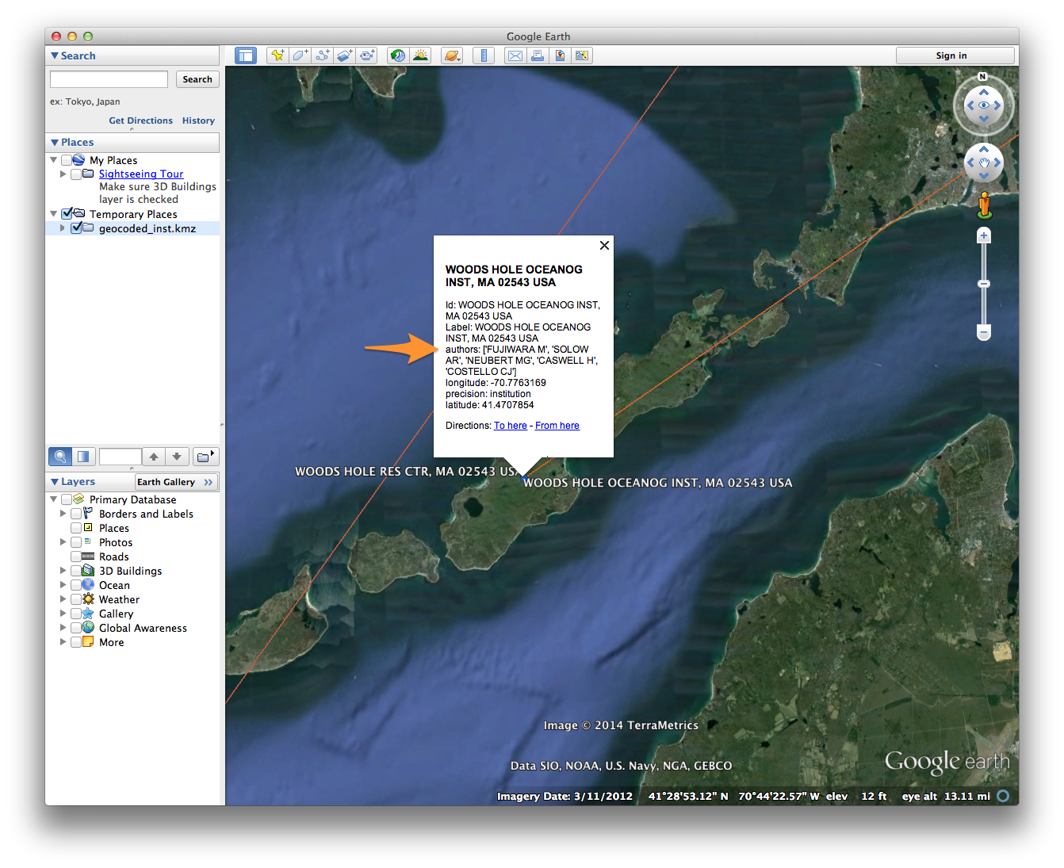Check the My Places checkbox
This screenshot has height=868, width=1064.
(x=67, y=160)
